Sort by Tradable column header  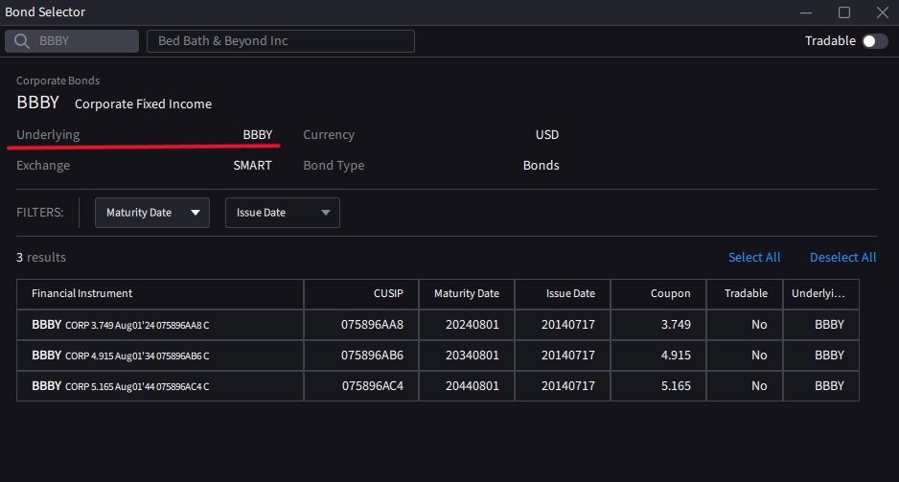coord(745,294)
